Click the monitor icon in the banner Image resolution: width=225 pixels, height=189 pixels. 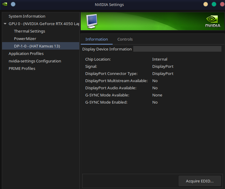click(x=91, y=21)
